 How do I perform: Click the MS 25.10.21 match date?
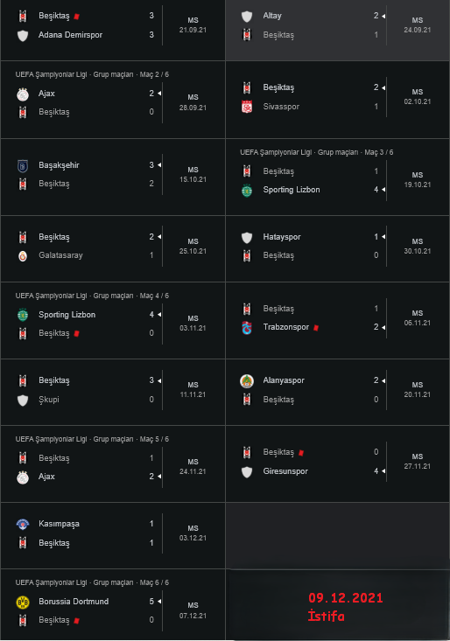[193, 247]
